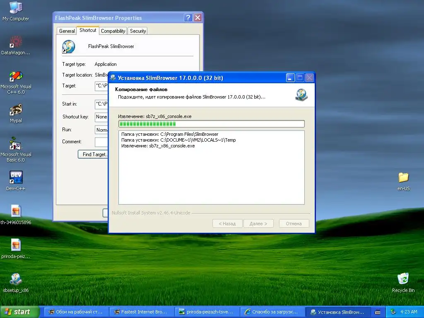Click Shortcut key field showing None

[x=102, y=117]
